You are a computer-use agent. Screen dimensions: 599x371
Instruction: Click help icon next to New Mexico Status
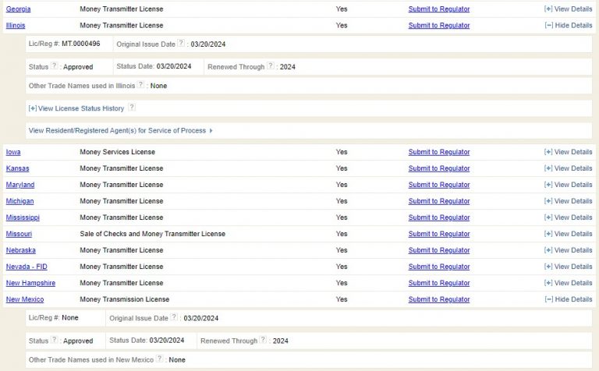55,341
